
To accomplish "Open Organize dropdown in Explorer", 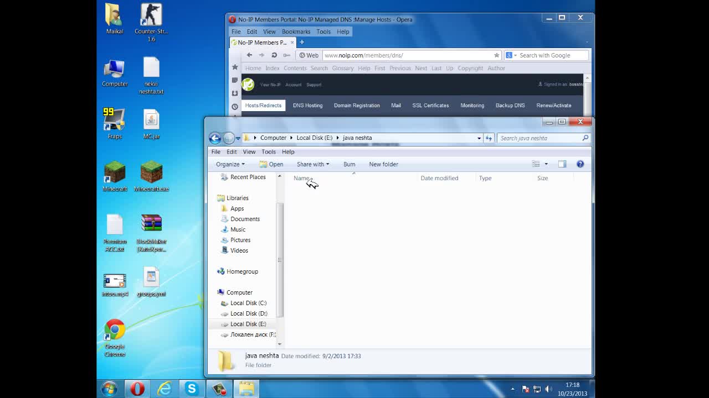I will tap(230, 164).
